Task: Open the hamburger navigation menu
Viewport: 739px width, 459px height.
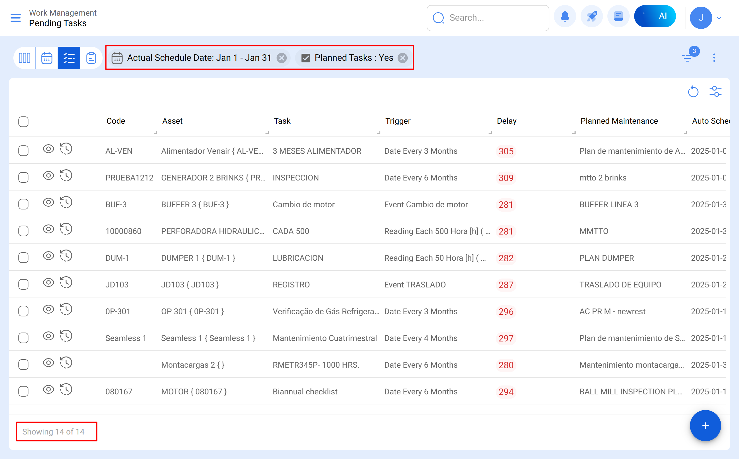Action: (16, 18)
